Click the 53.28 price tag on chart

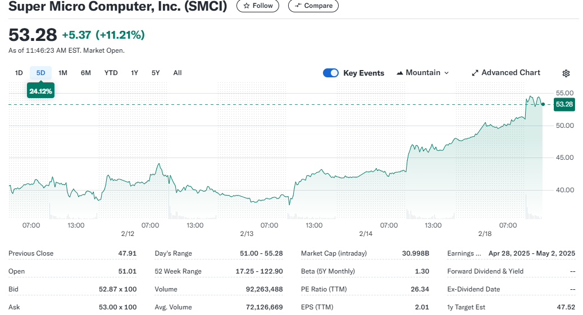click(564, 104)
